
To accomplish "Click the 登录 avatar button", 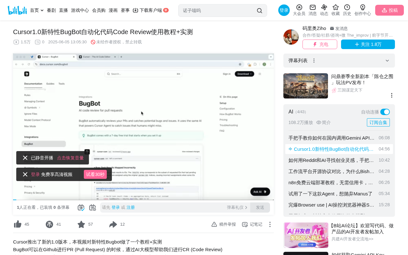I will tap(284, 10).
